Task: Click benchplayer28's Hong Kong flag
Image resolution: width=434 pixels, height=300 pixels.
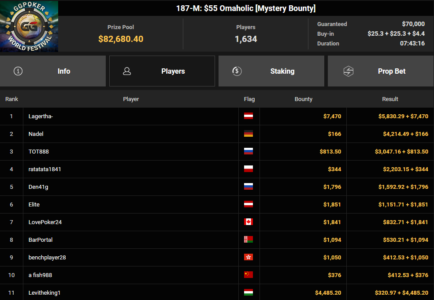Action: tap(248, 257)
